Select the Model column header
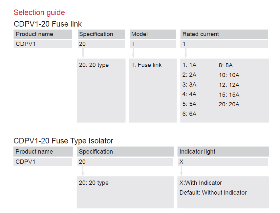 coord(140,34)
